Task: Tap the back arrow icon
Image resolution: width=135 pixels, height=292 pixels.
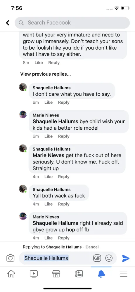Action: (x=8, y=23)
